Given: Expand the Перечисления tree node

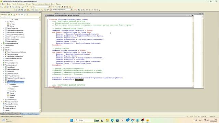Looking at the screenshot, I should pos(1,45).
